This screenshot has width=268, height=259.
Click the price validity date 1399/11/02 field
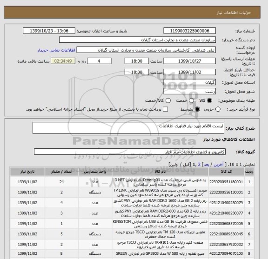pyautogui.click(x=189, y=72)
